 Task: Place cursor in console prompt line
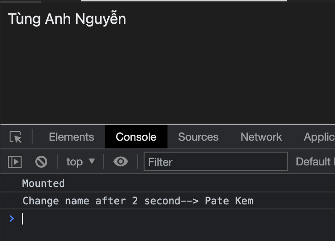click(138, 219)
